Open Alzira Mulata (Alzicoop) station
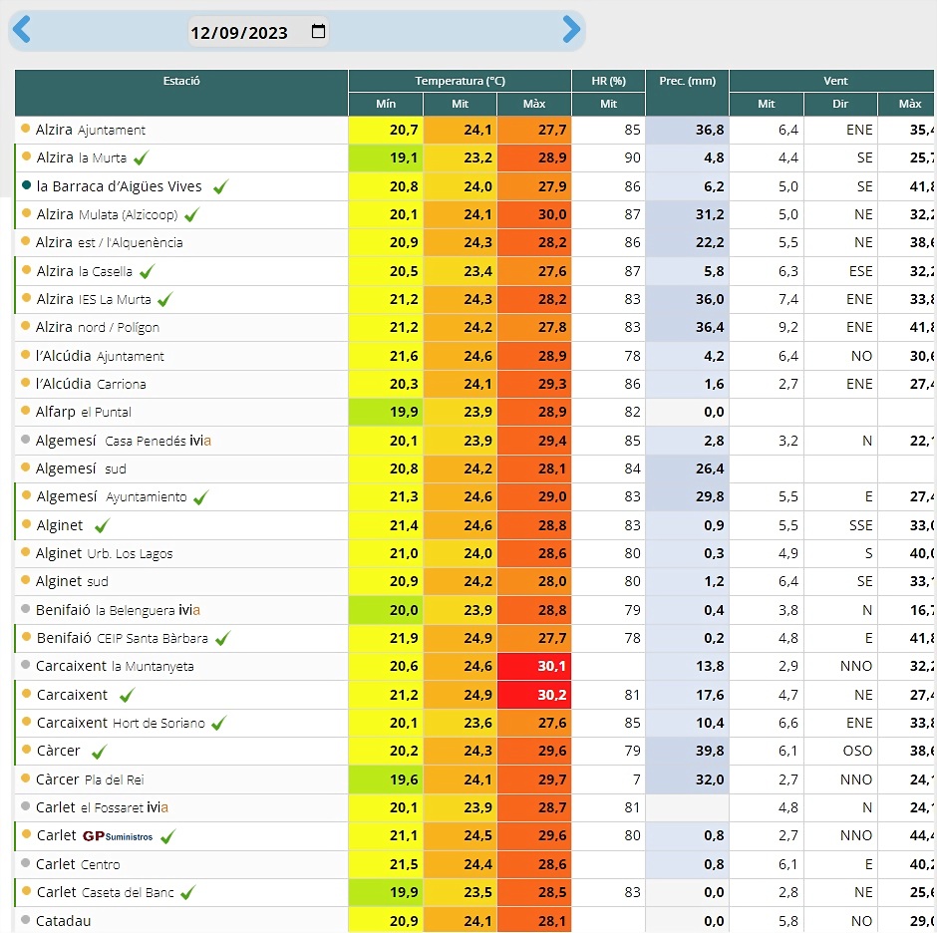937x933 pixels. pos(107,214)
